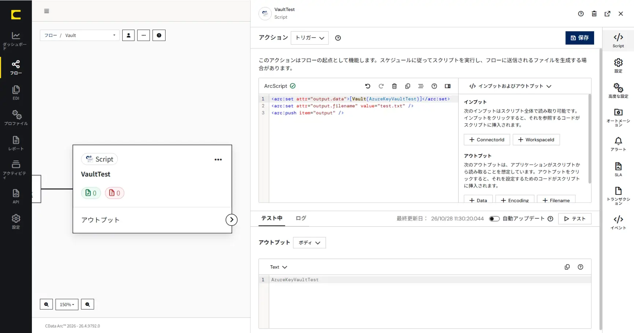Image resolution: width=634 pixels, height=333 pixels.
Task: Switch to the log (ログ) tab
Action: (301, 218)
